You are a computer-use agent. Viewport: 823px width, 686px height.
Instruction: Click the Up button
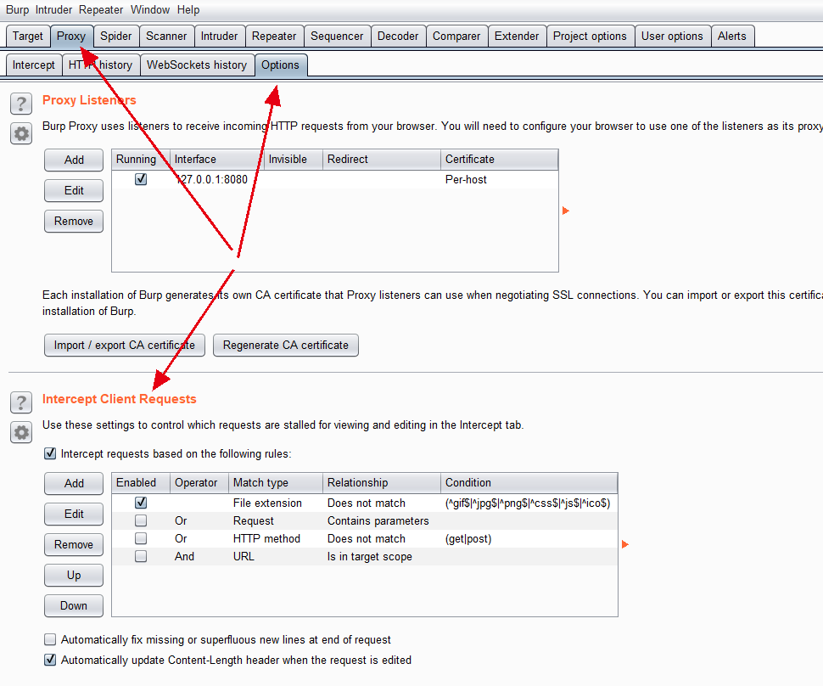pyautogui.click(x=74, y=575)
